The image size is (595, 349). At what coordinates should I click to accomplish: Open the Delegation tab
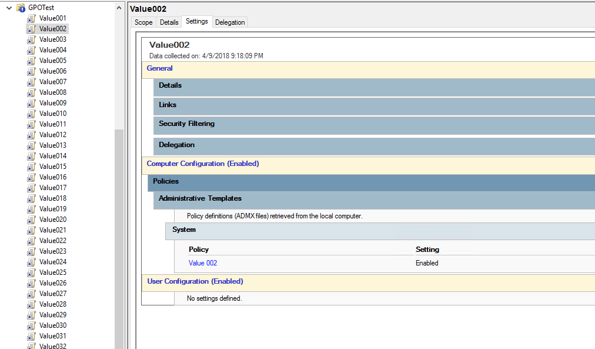coord(230,22)
